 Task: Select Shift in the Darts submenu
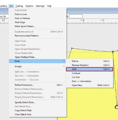click(89, 69)
